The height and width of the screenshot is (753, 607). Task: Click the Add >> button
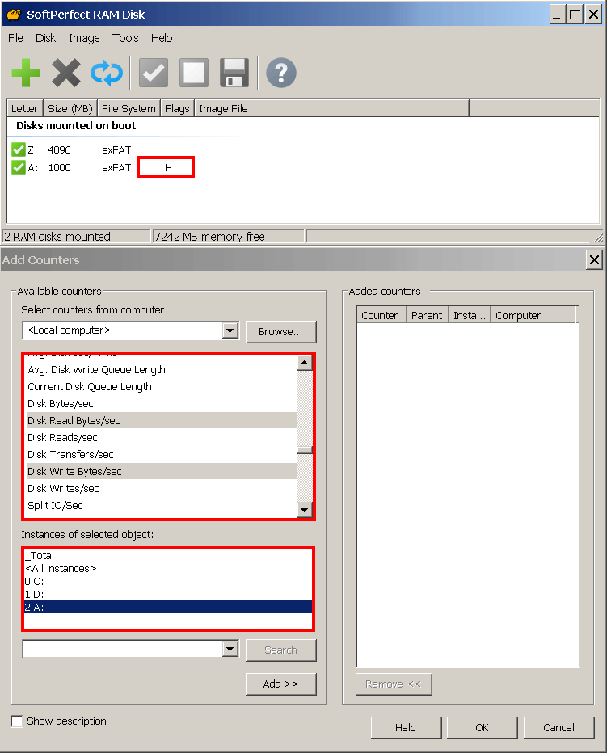point(280,684)
